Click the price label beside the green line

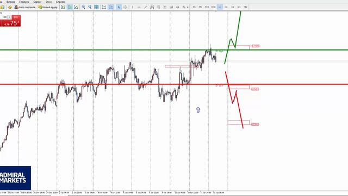point(256,46)
